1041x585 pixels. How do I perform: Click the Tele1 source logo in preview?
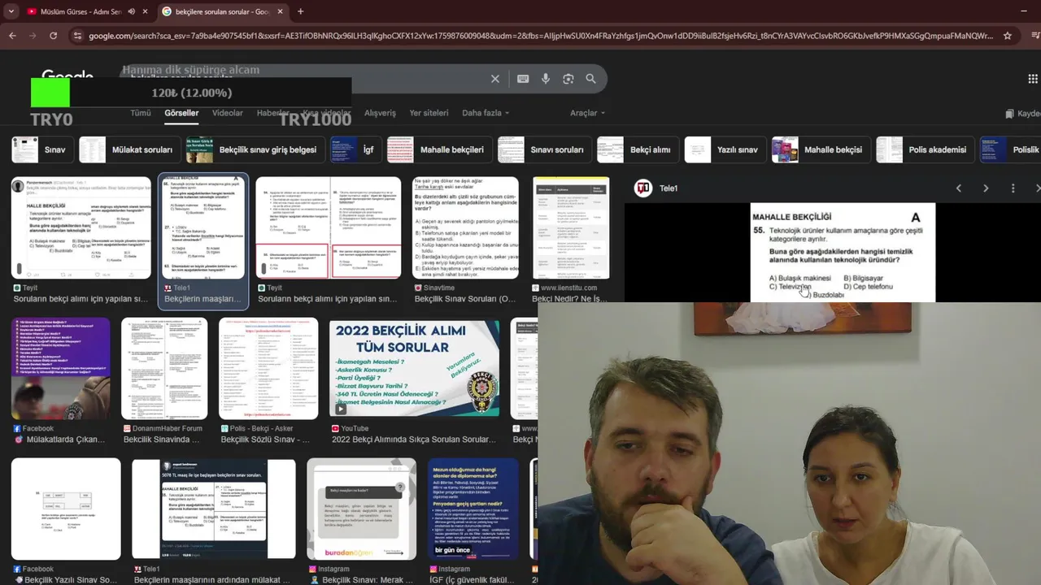(643, 188)
